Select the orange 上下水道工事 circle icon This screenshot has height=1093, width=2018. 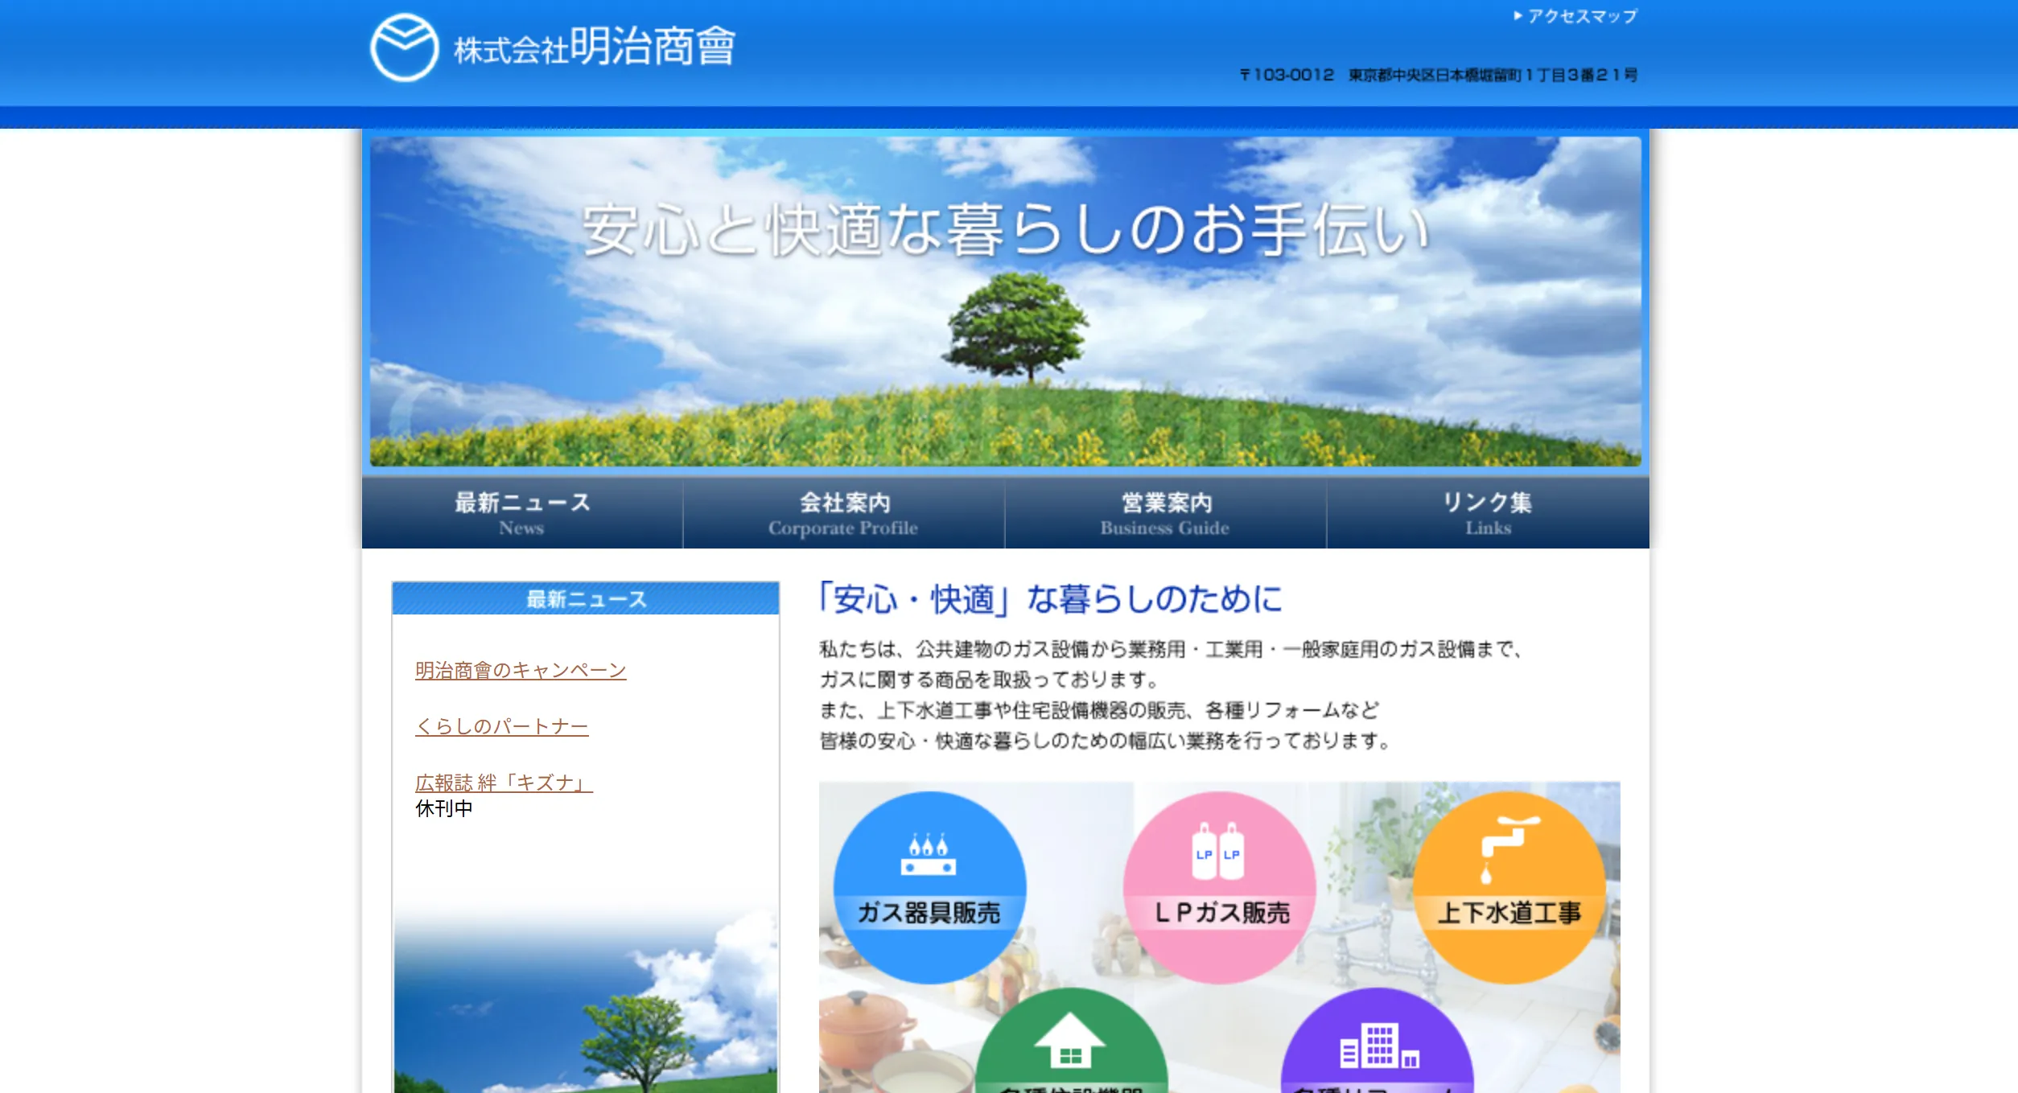point(1509,887)
